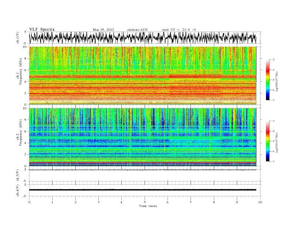Click inside the ch.2 spectrogram panel

(142, 137)
